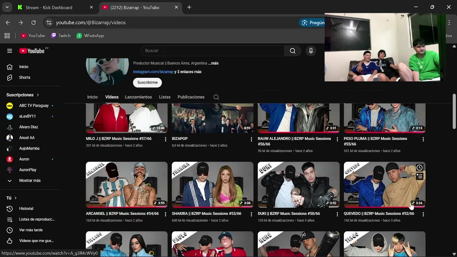Open the 'y 3 enlaces más' links
The image size is (457, 257).
(188, 72)
